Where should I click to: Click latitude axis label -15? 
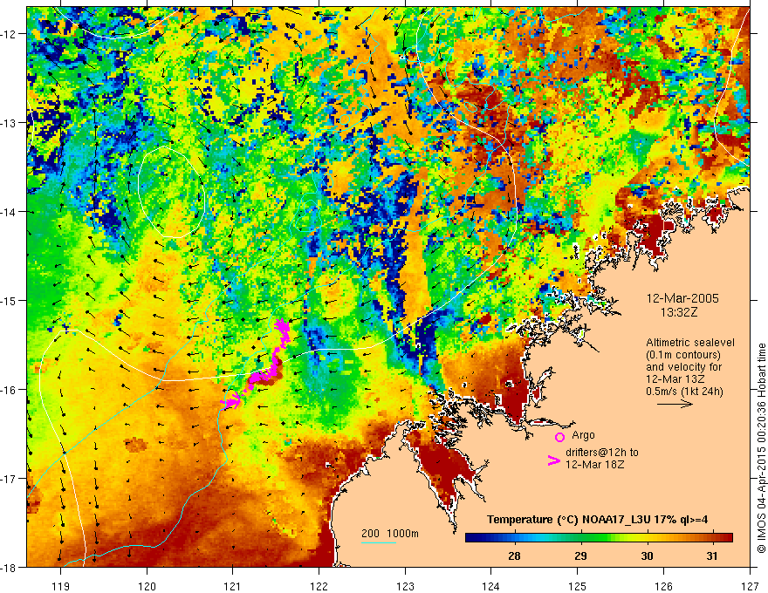[x=10, y=300]
